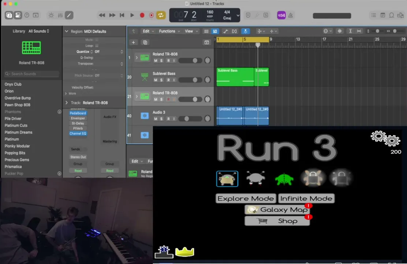
Task: Open the Toolbar button in control bar
Action: (36, 15)
